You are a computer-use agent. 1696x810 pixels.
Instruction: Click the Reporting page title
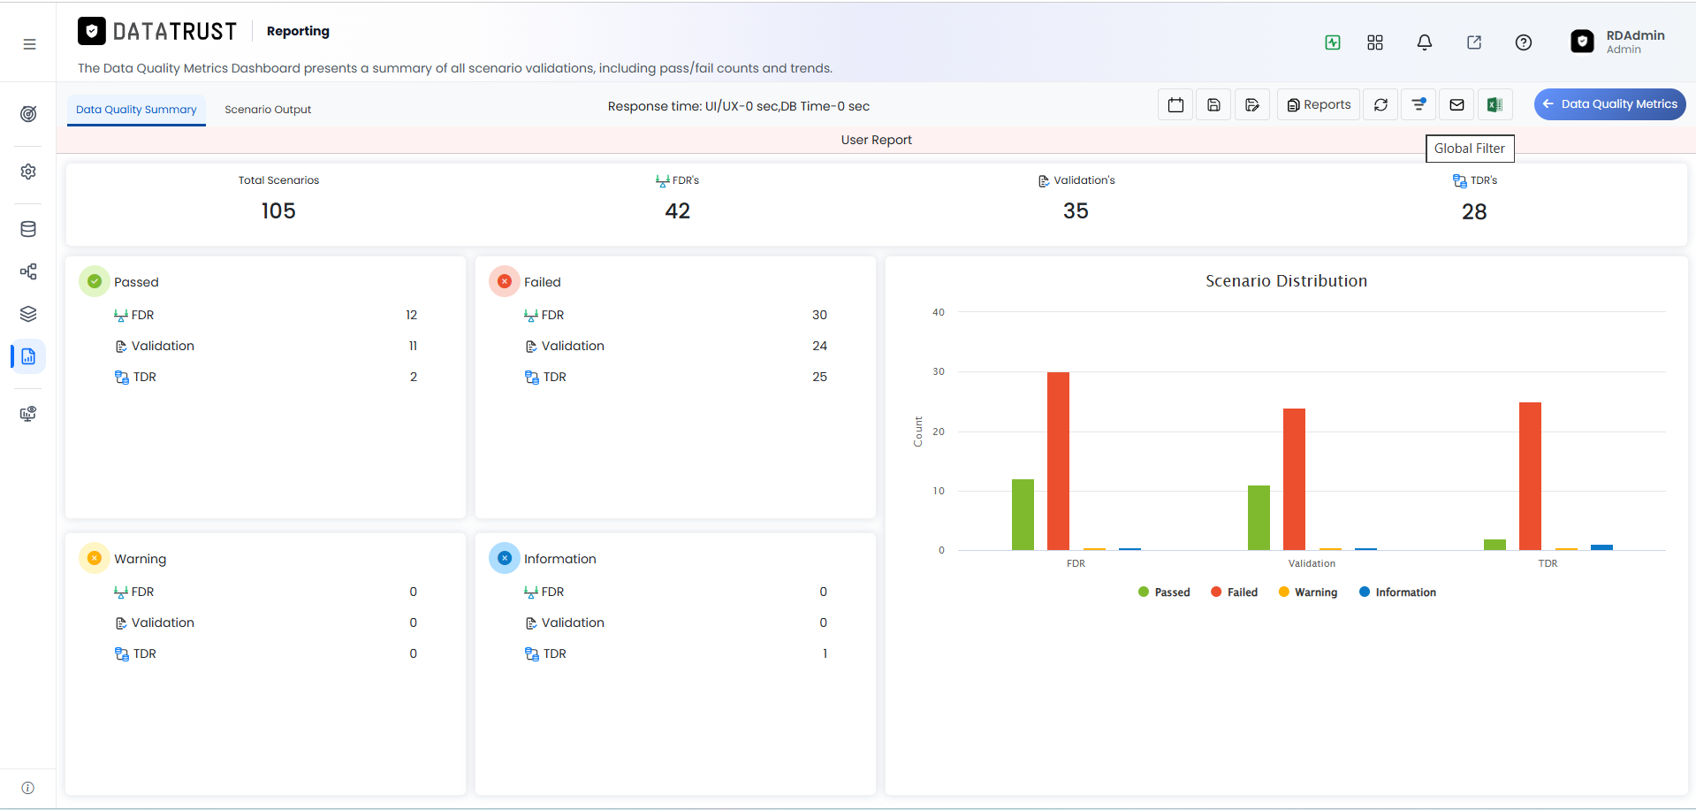298,31
